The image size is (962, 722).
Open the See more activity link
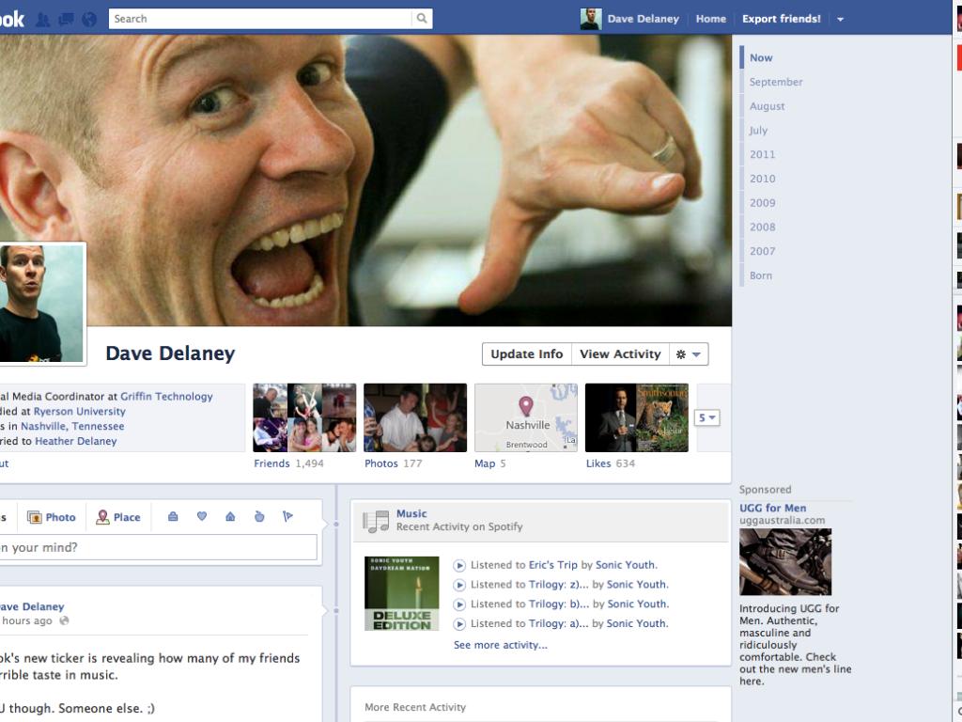tap(500, 645)
